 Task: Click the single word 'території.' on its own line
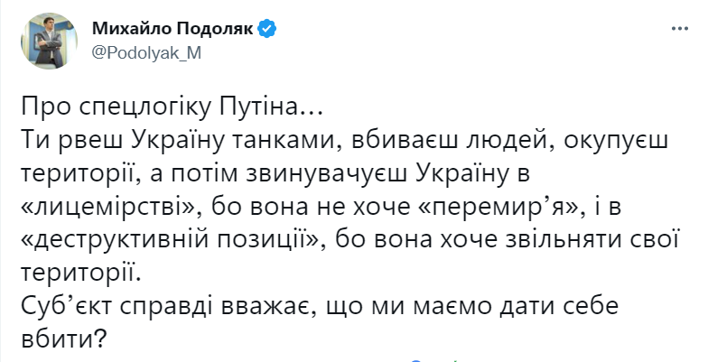pyautogui.click(x=81, y=274)
